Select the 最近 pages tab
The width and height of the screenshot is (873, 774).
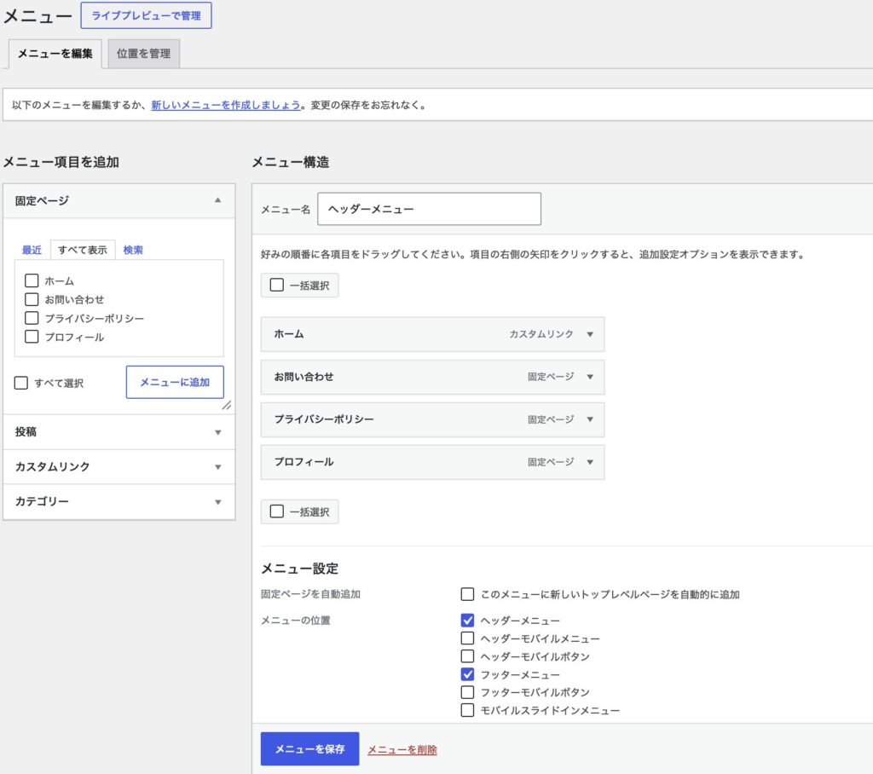(32, 250)
